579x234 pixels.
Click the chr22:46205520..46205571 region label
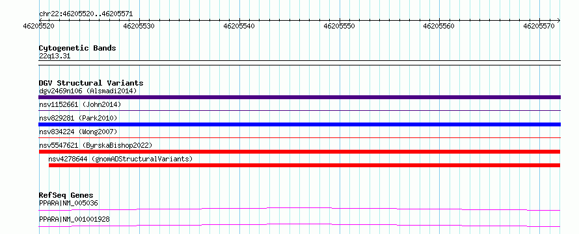click(86, 14)
